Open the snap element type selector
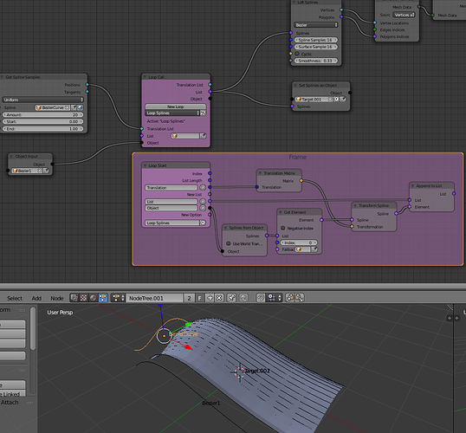The width and height of the screenshot is (466, 433). 275,298
